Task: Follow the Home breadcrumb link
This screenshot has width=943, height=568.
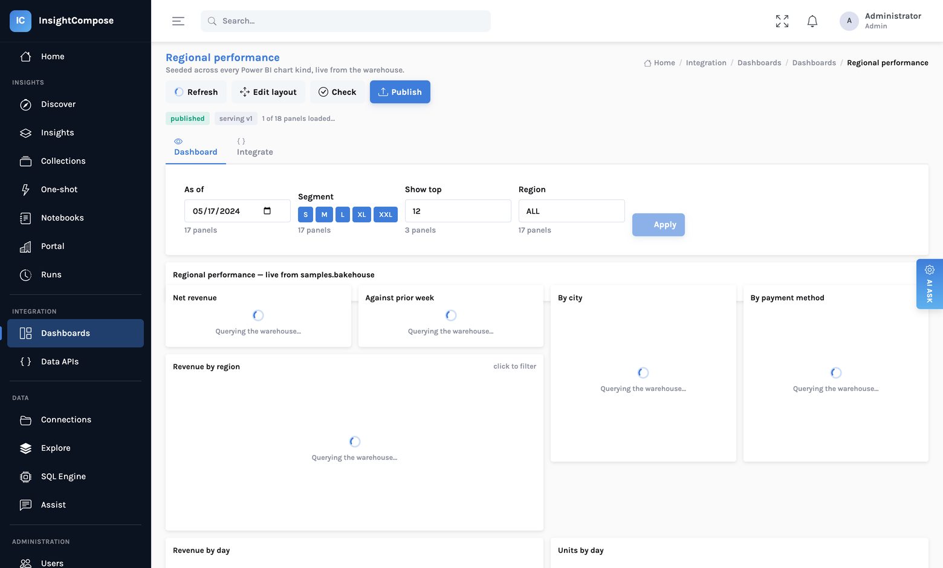Action: click(x=659, y=63)
